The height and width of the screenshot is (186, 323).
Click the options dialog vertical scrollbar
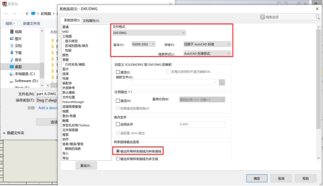[318, 79]
